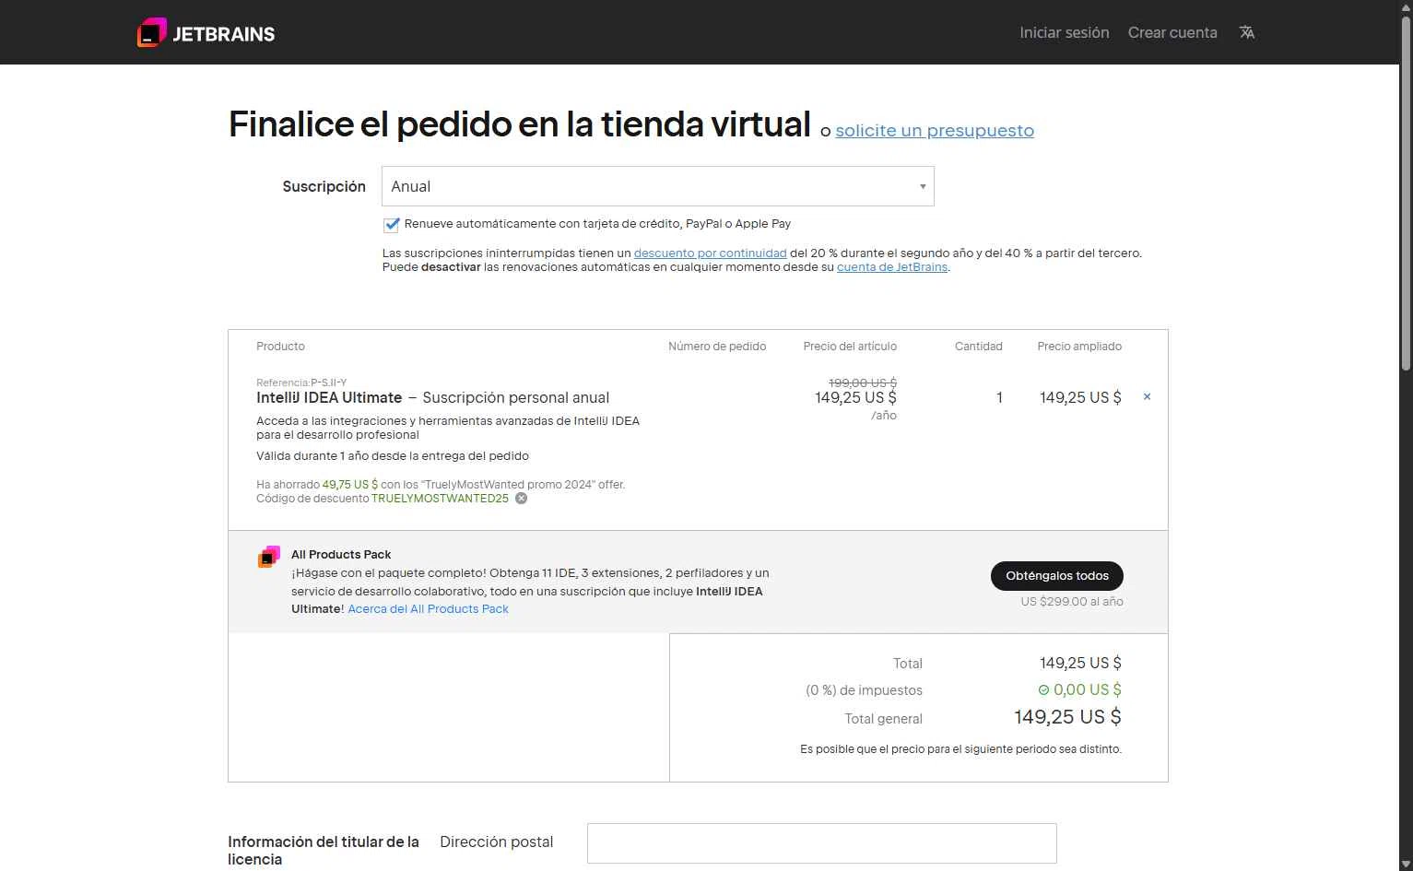Viewport: 1413px width, 871px height.
Task: Click the IntelliJ IDEA Ultimate product name
Action: (x=329, y=398)
